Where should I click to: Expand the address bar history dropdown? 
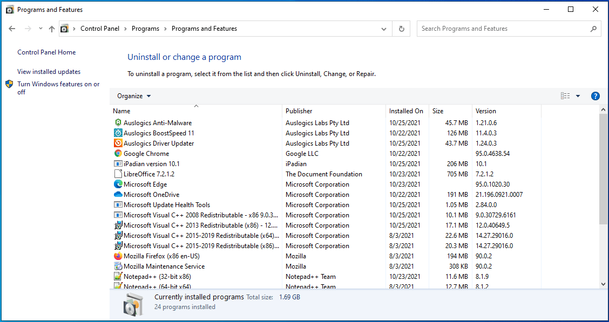point(383,29)
